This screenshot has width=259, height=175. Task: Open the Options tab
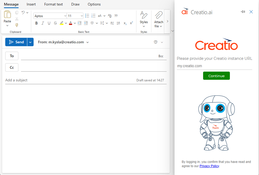[x=94, y=4]
